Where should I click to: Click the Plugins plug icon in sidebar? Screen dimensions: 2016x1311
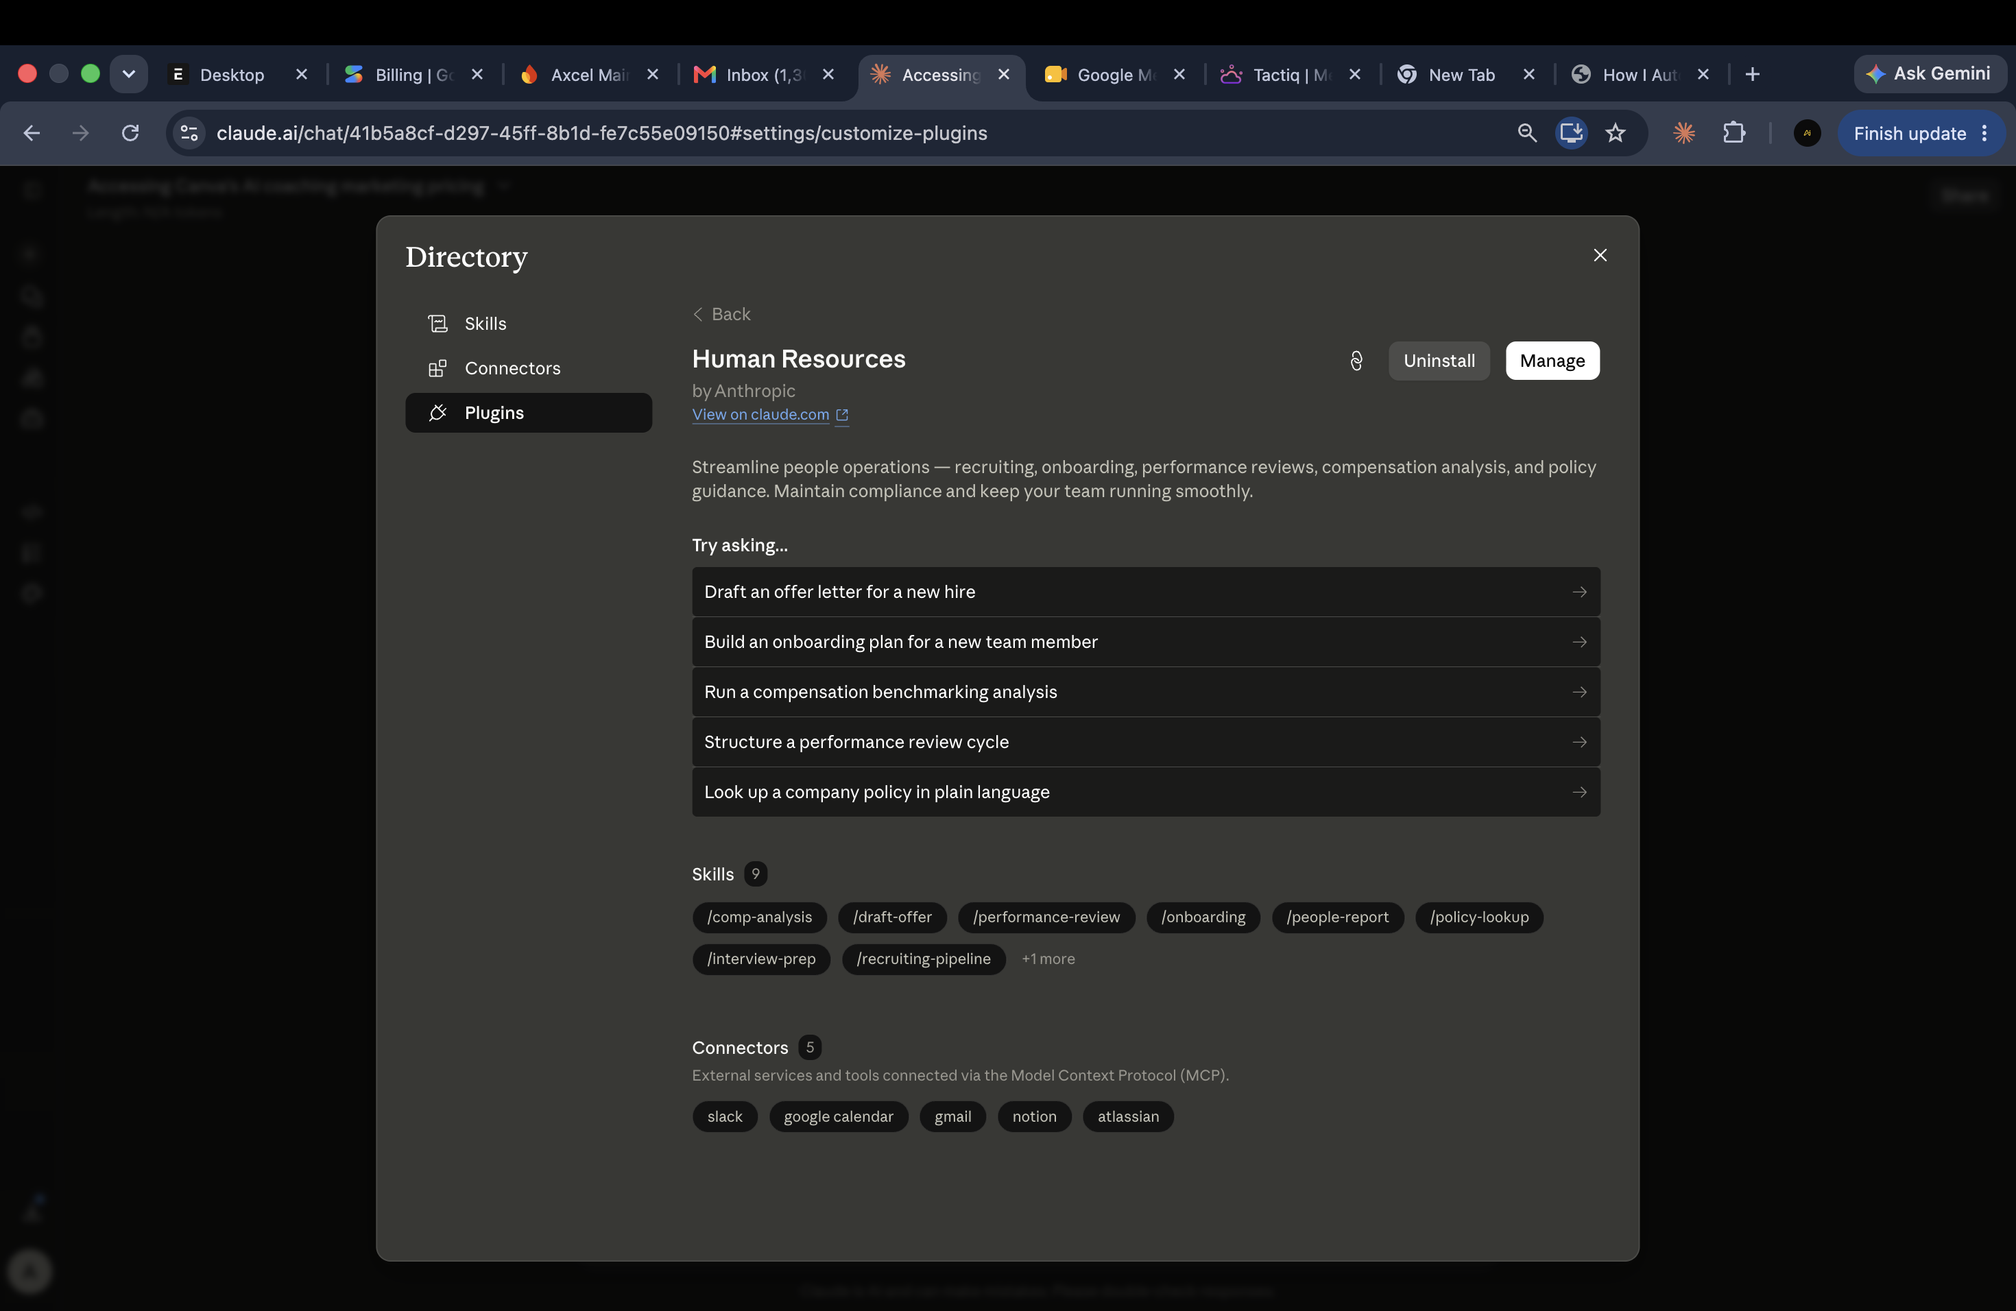point(438,413)
